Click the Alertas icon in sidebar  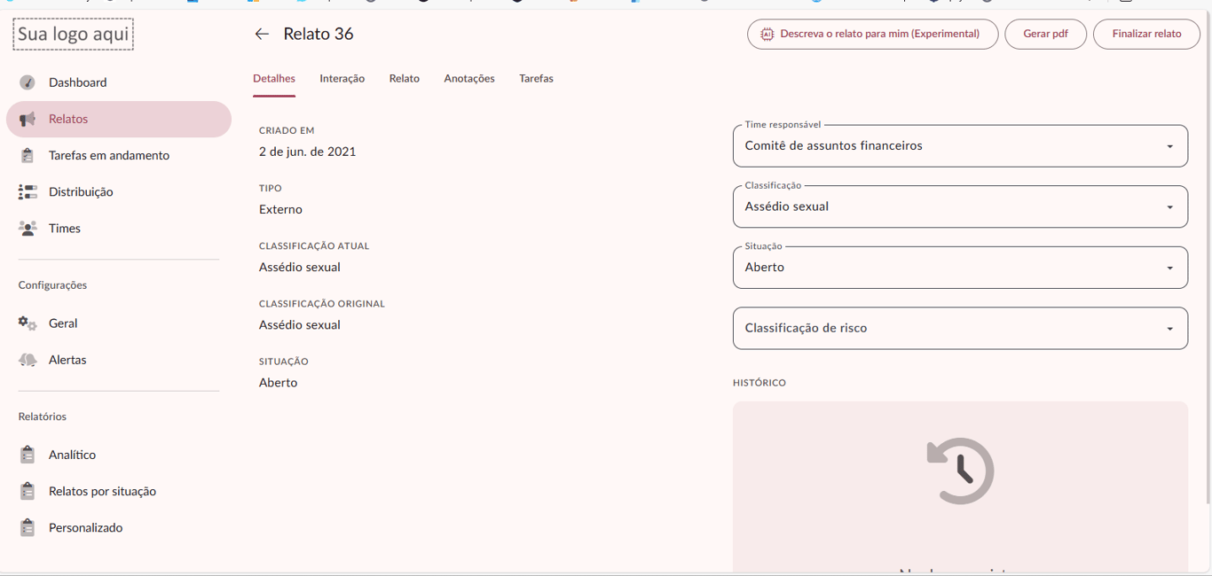[x=28, y=360]
